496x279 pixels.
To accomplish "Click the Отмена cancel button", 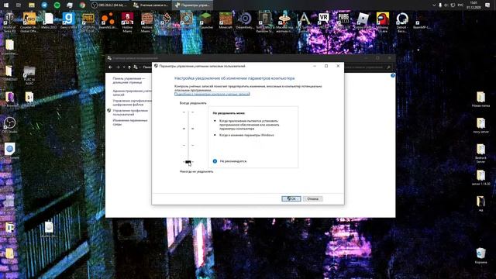I will [312, 198].
